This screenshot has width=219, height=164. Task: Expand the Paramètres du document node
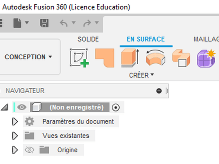15,121
